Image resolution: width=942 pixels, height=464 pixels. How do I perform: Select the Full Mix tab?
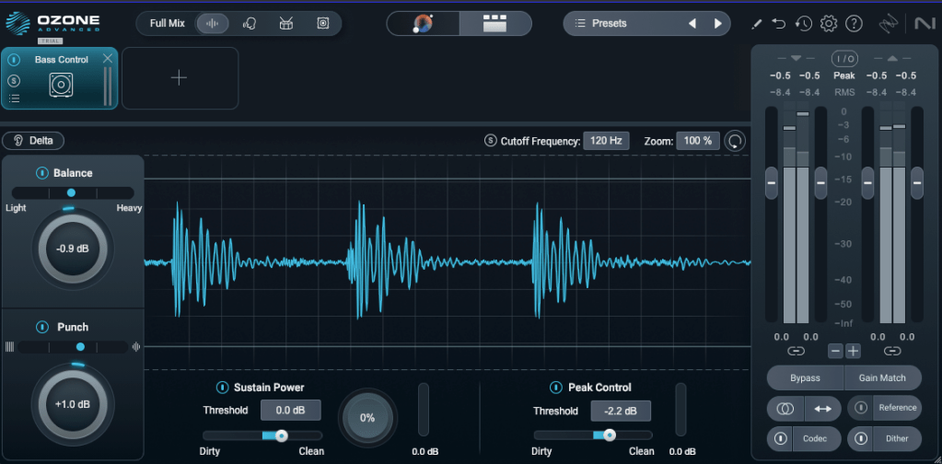click(x=168, y=23)
